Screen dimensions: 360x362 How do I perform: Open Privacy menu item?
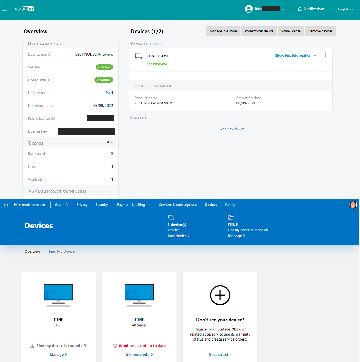82,205
